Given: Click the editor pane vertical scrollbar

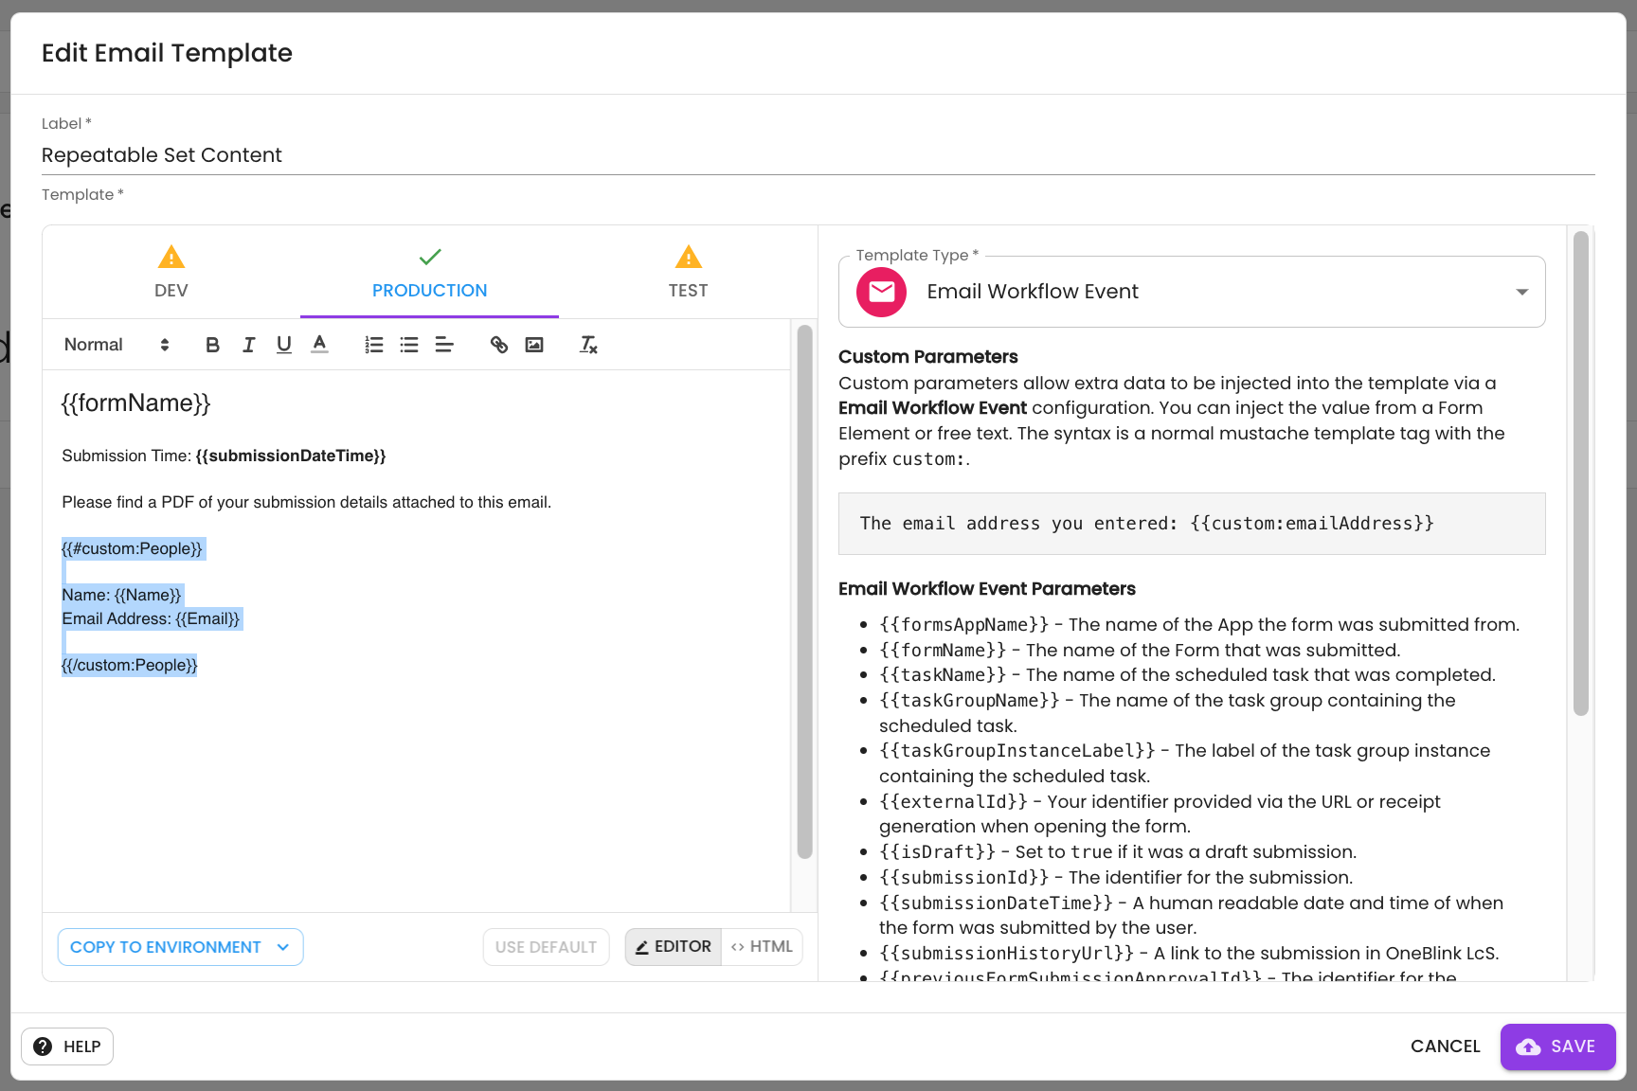Looking at the screenshot, I should coord(805,592).
